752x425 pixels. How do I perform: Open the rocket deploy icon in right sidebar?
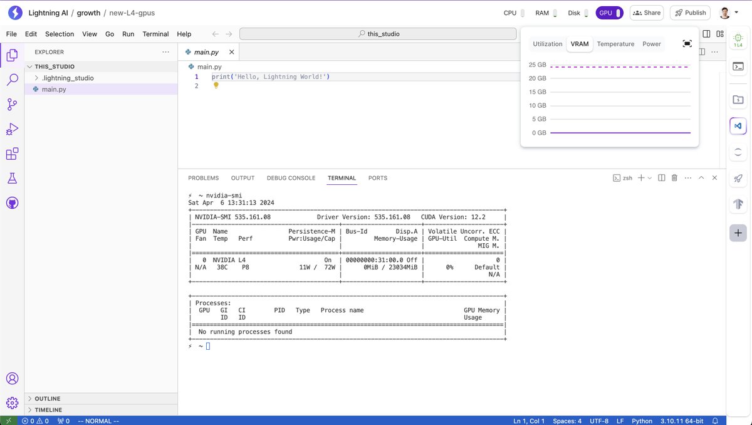tap(738, 179)
